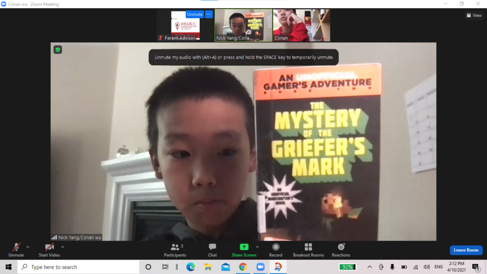
Task: Unmute the microphone in Zoom toolbar
Action: coord(16,250)
